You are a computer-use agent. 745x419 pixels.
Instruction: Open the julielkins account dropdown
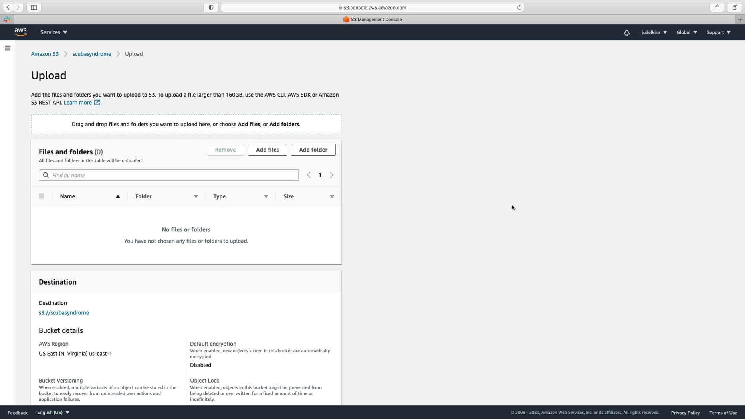pos(654,32)
